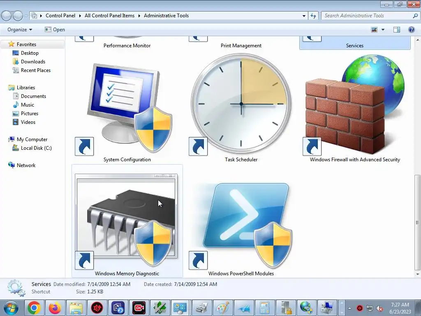This screenshot has height=316, width=421.
Task: Open the Videos library
Action: pos(28,122)
